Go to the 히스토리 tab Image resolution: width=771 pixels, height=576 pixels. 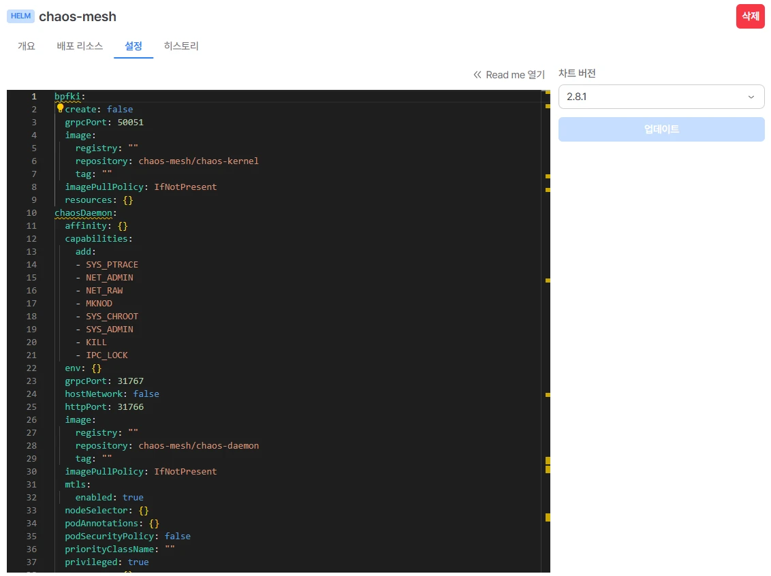point(181,46)
